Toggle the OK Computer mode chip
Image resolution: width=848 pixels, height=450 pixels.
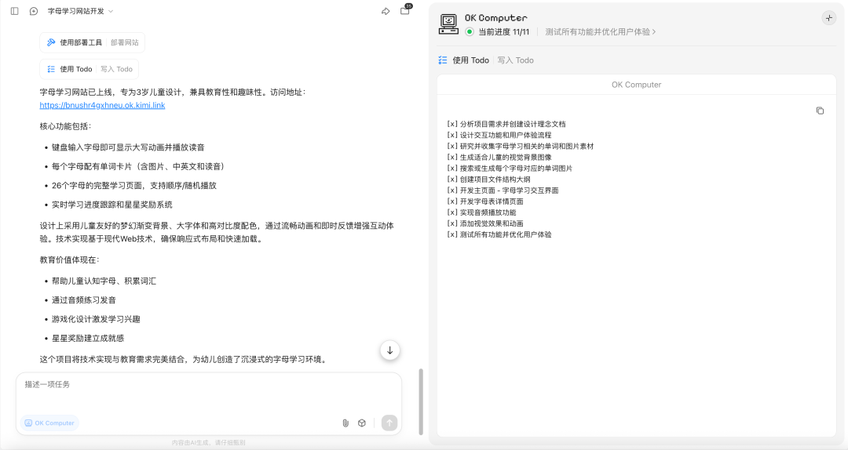[x=49, y=423]
